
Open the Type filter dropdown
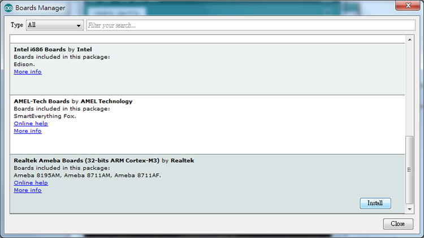click(x=55, y=25)
